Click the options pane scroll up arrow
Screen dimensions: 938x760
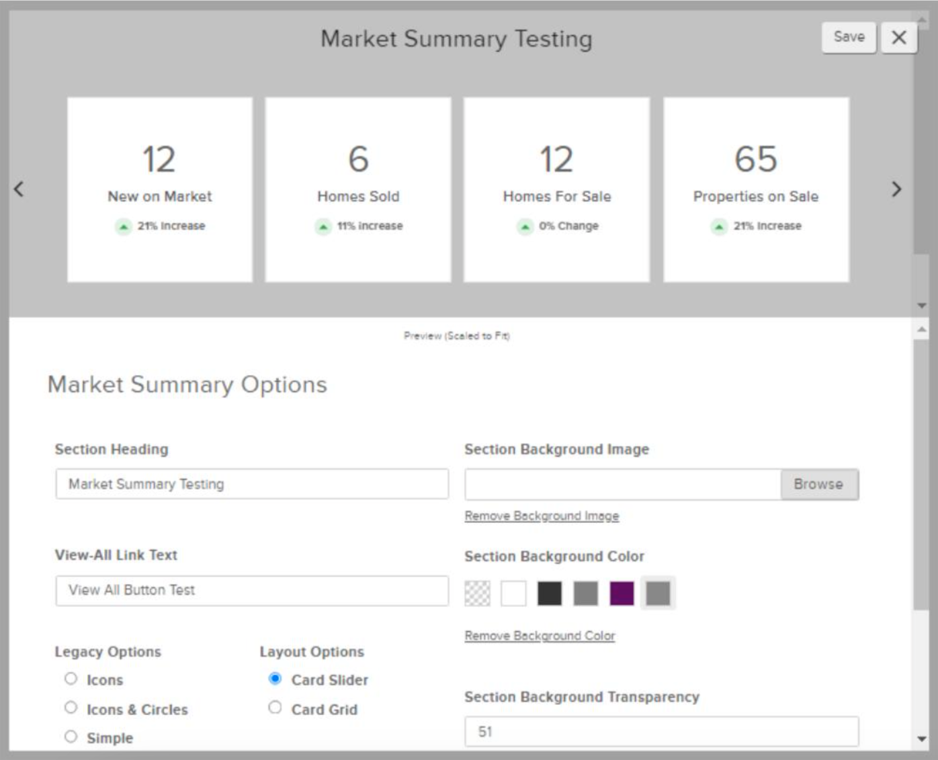(x=921, y=329)
